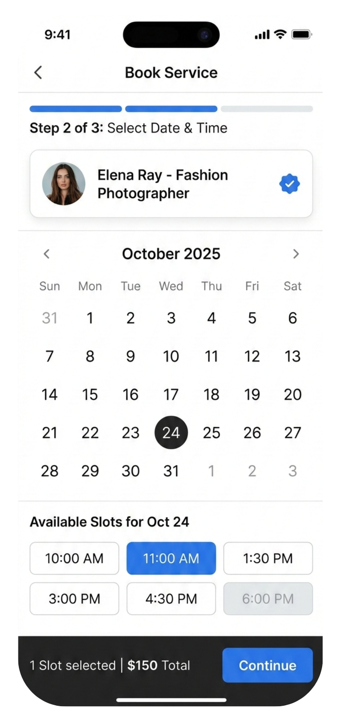Navigate to the previous month

click(x=46, y=254)
